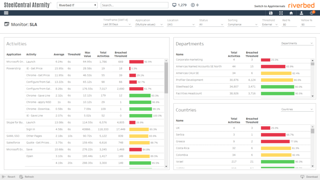Open the Sorting Compliance dropdown
Screen dimensions: 320x180
(242, 24)
